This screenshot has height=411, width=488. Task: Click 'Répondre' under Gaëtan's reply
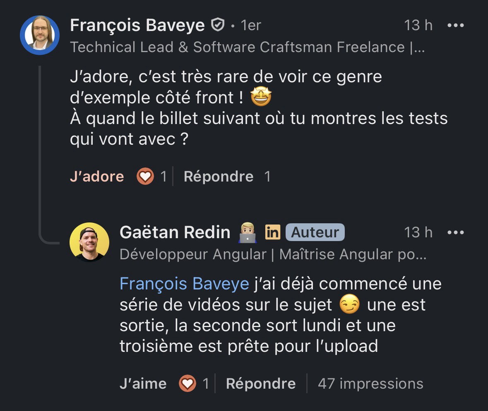point(260,383)
